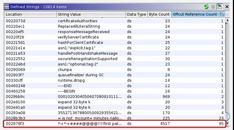The width and height of the screenshot is (234, 130).
Task: Click location 00330cff
Action: click(x=14, y=80)
